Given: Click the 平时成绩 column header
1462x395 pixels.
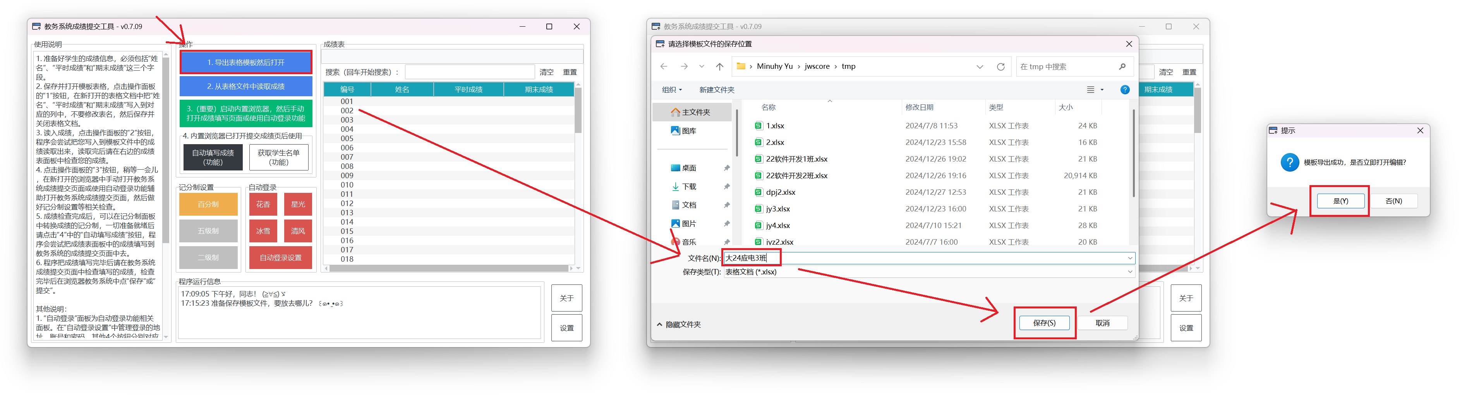Looking at the screenshot, I should [468, 90].
